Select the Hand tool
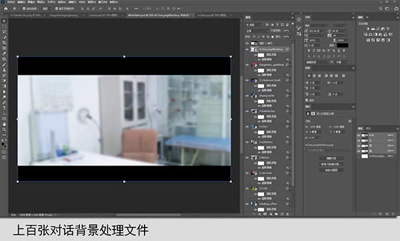 (x=4, y=124)
